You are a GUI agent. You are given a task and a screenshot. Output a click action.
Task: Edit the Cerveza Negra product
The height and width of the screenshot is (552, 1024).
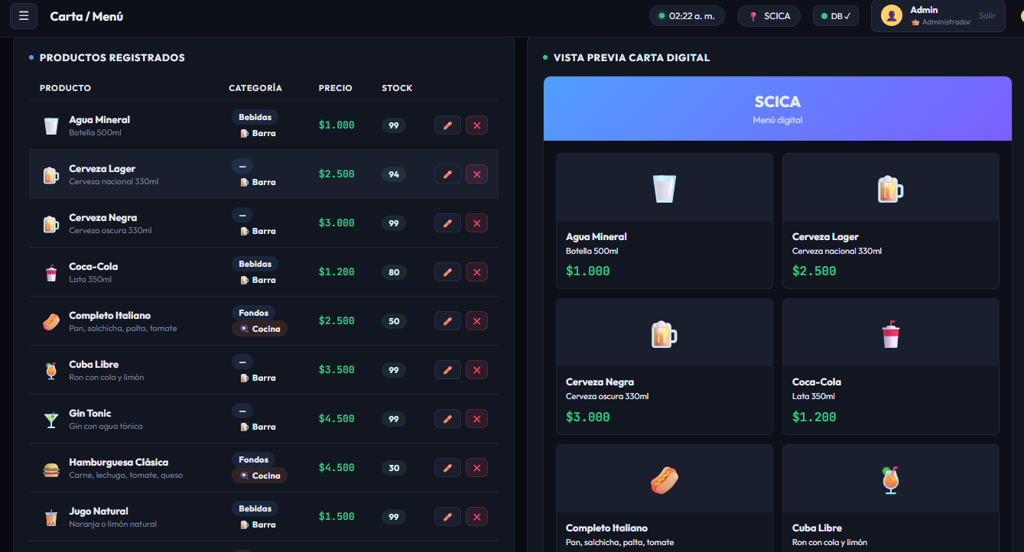447,223
